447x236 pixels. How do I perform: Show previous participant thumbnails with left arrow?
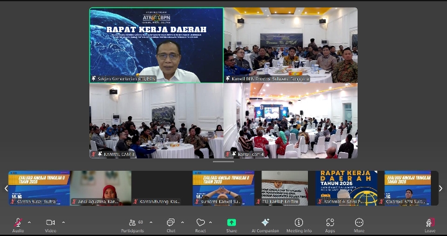click(x=6, y=188)
